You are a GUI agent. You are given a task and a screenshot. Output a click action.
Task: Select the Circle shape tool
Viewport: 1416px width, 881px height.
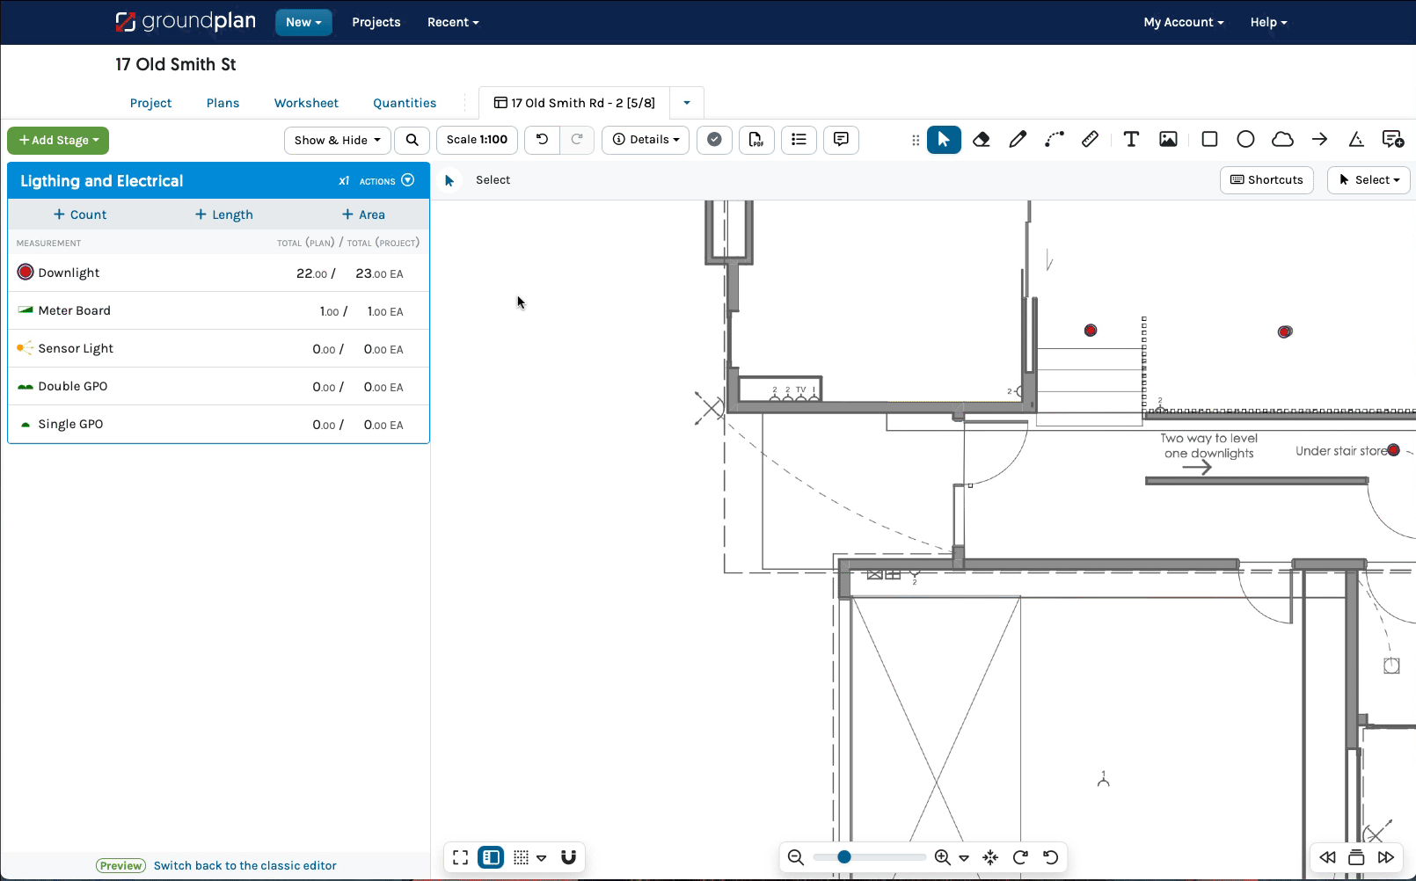[x=1245, y=140]
